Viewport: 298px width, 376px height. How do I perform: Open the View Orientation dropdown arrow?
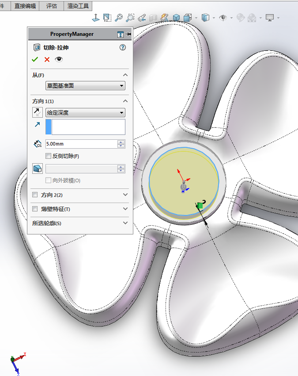pyautogui.click(x=196, y=18)
